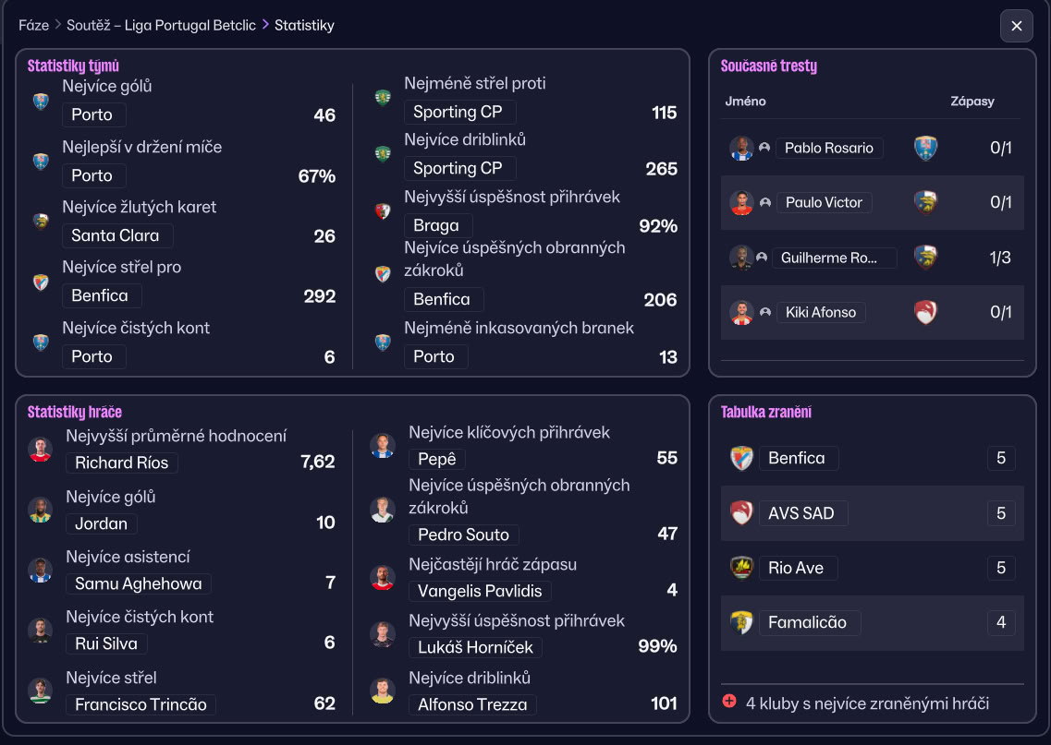Click club badge in Guilherme Ro... row

click(x=925, y=258)
